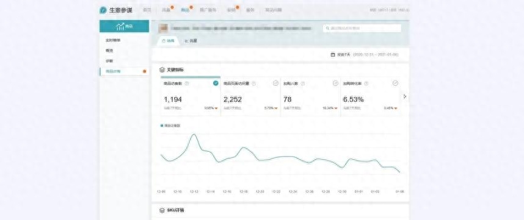
Task: Open the 首页 item in top navigation
Action: (x=147, y=10)
